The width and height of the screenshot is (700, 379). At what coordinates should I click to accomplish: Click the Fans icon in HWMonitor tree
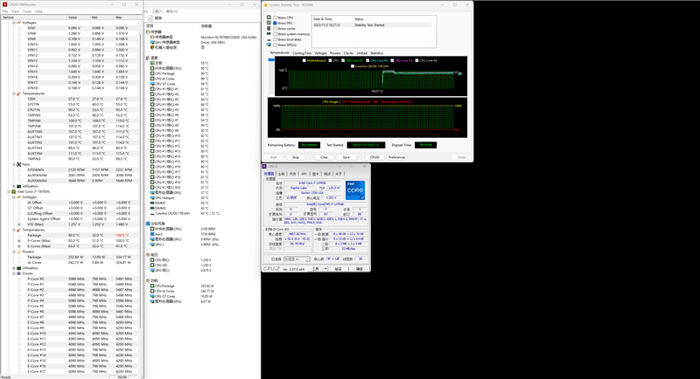click(18, 164)
